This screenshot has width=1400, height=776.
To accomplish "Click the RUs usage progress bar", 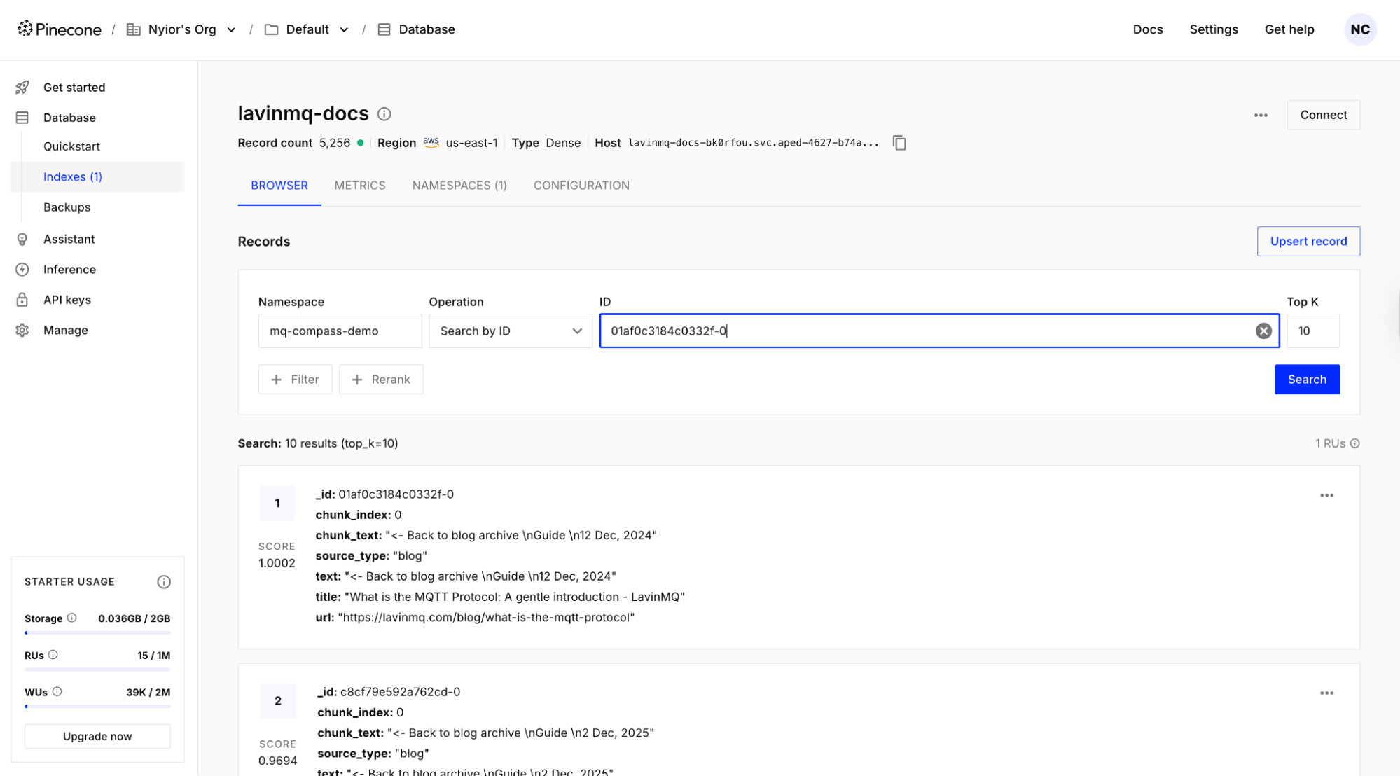I will (97, 670).
